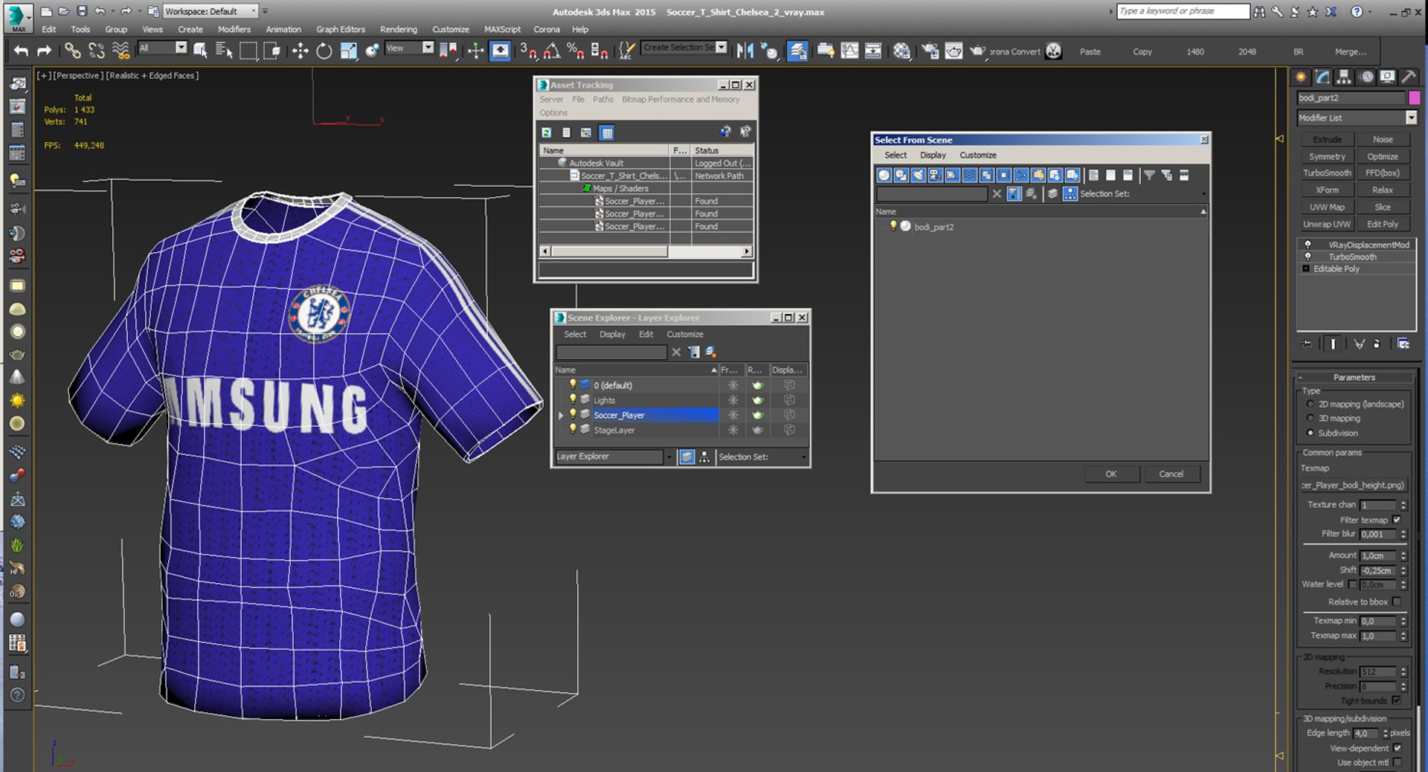Screen dimensions: 1428x772
Task: Click OK in Select From Scene
Action: (1111, 474)
